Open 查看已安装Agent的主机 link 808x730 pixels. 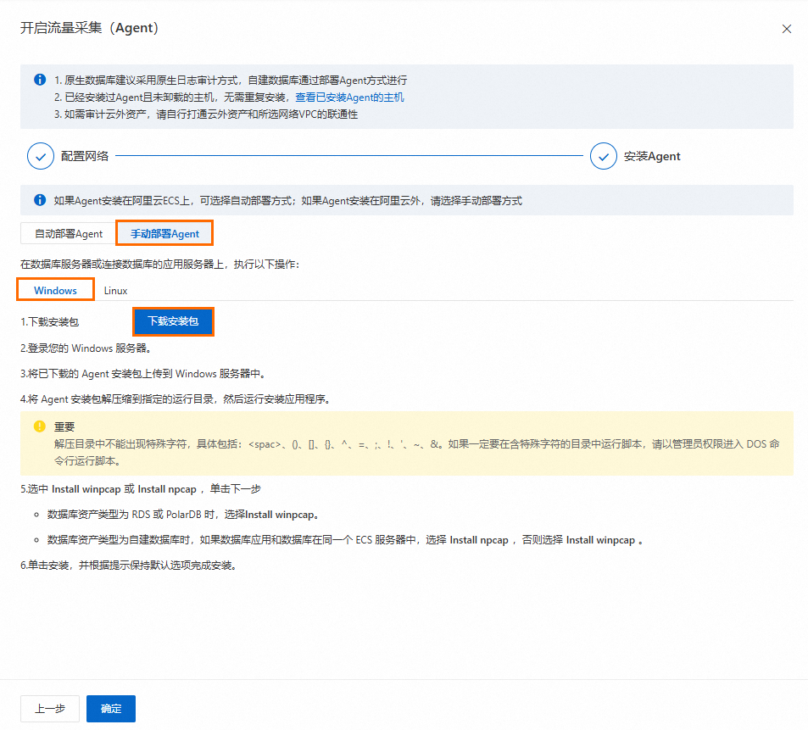[x=349, y=98]
